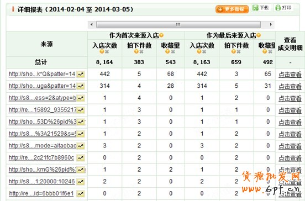Image resolution: width=305 pixels, height=201 pixels.
Task: Open trend chart icon for kmG%26pid% row
Action: point(81,170)
